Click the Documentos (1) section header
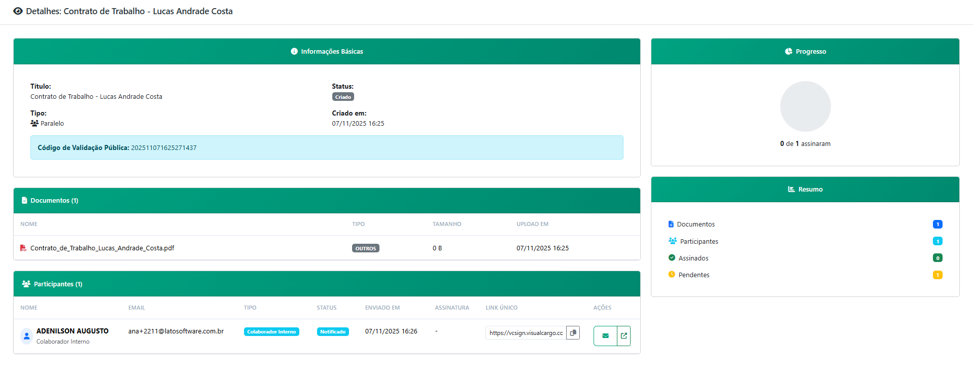The width and height of the screenshot is (973, 375). tap(54, 201)
